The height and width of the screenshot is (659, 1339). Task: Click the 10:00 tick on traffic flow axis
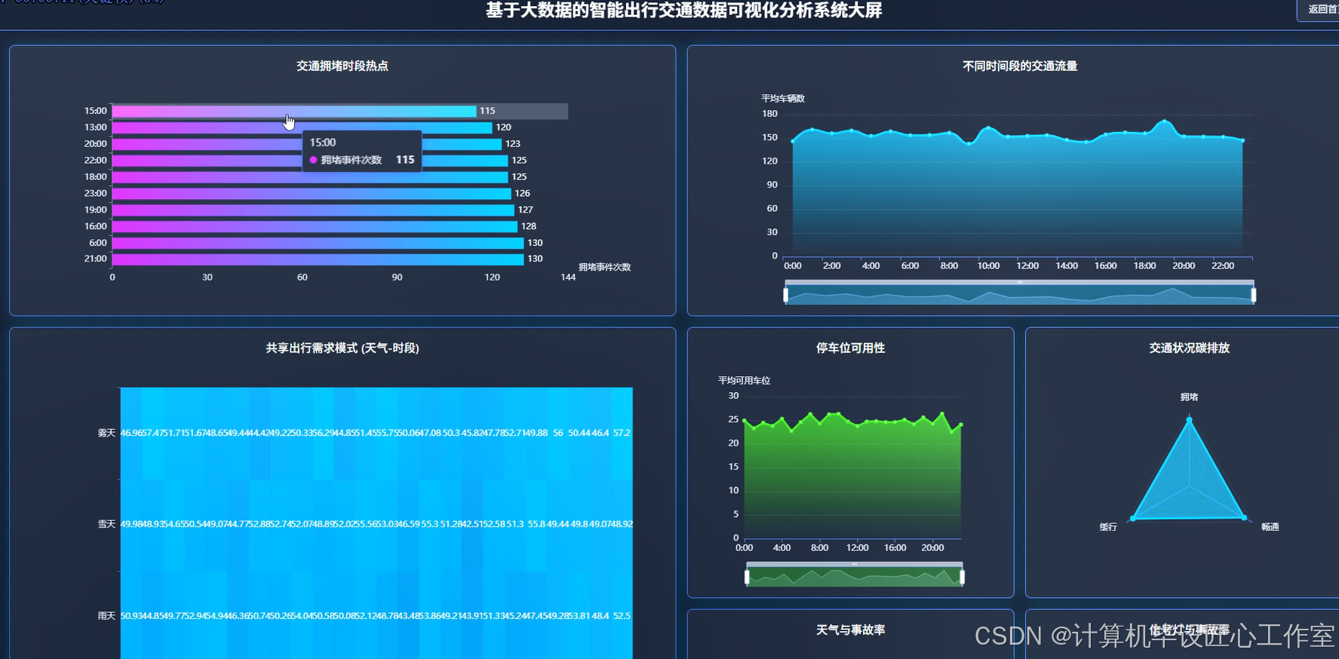tap(988, 266)
